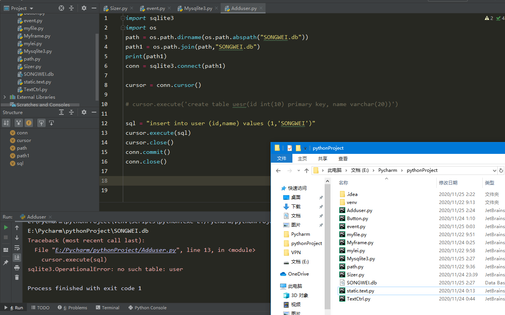Open 下载 in Explorer Quick access
Viewport: 505px width, 315px height.
click(295, 207)
